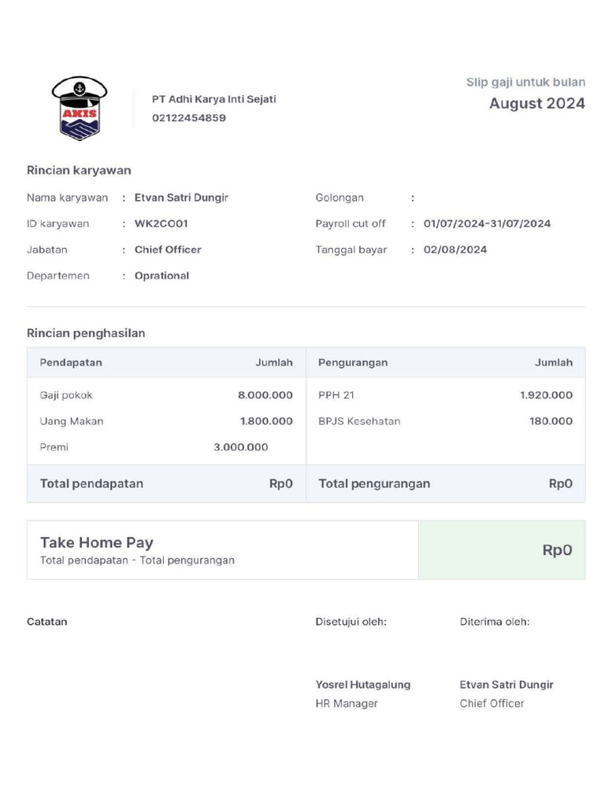Click the Pengurangan column header
This screenshot has height=806, width=605.
(x=353, y=363)
